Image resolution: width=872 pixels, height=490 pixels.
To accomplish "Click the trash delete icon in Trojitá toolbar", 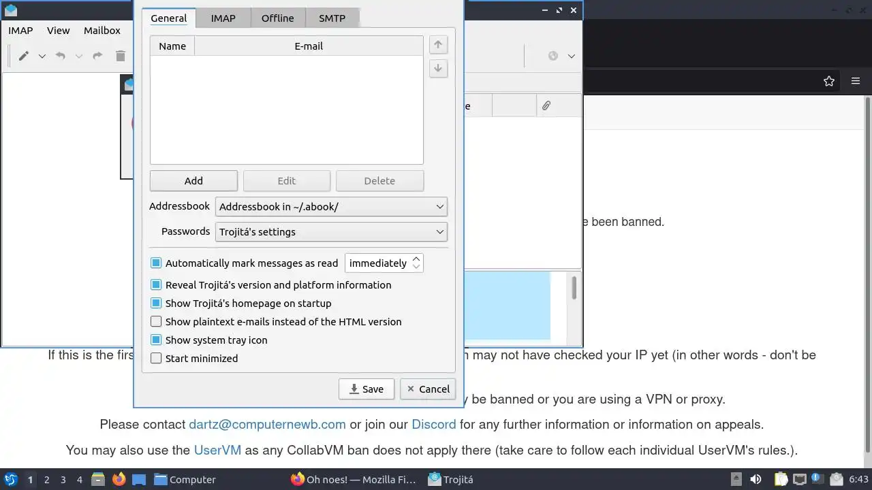I will pos(121,56).
